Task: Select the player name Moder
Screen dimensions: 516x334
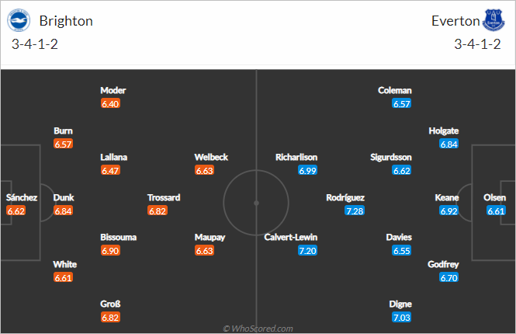Action: click(113, 90)
